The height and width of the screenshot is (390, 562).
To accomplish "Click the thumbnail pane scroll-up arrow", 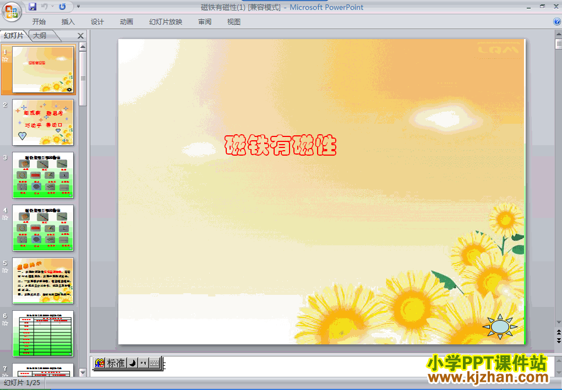I will pyautogui.click(x=83, y=47).
